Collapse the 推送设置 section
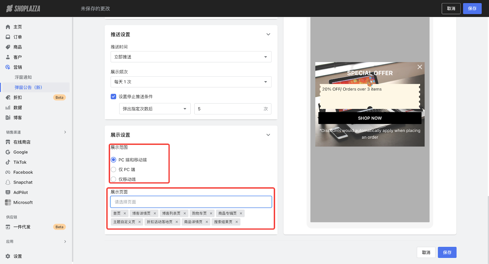This screenshot has width=489, height=264. 268,35
